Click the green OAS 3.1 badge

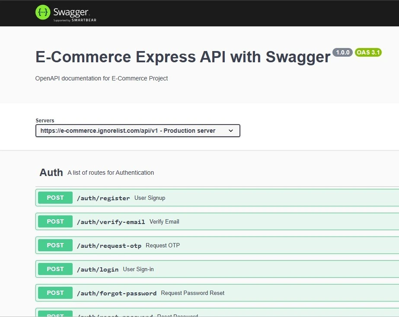[368, 52]
